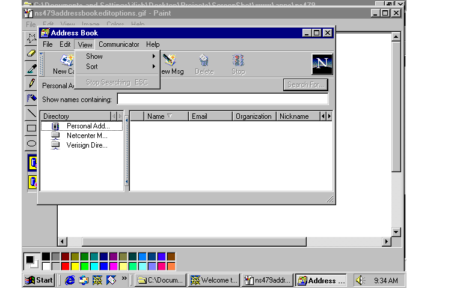
Task: Click the Stop Searching menu entry
Action: [117, 82]
